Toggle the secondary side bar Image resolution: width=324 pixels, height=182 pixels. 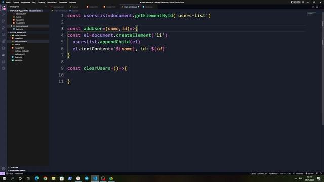pyautogui.click(x=298, y=2)
